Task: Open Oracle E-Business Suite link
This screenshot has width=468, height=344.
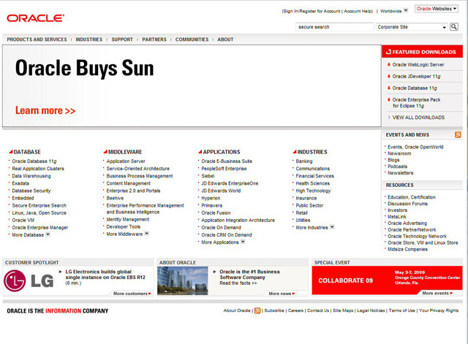Action: [x=227, y=161]
